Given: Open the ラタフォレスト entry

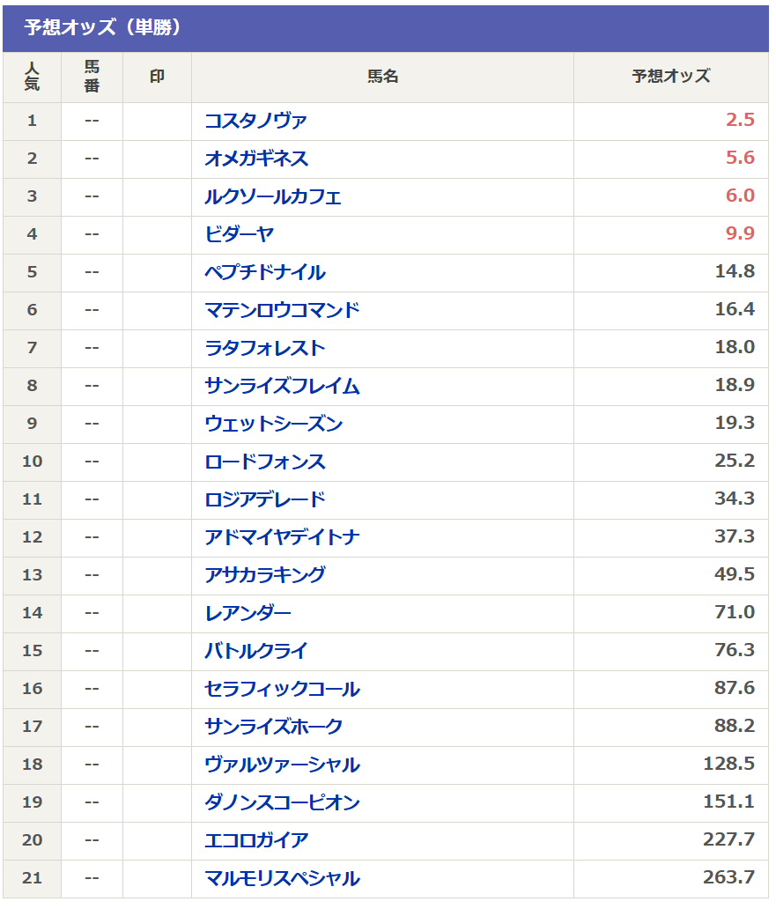Looking at the screenshot, I should coord(264,348).
